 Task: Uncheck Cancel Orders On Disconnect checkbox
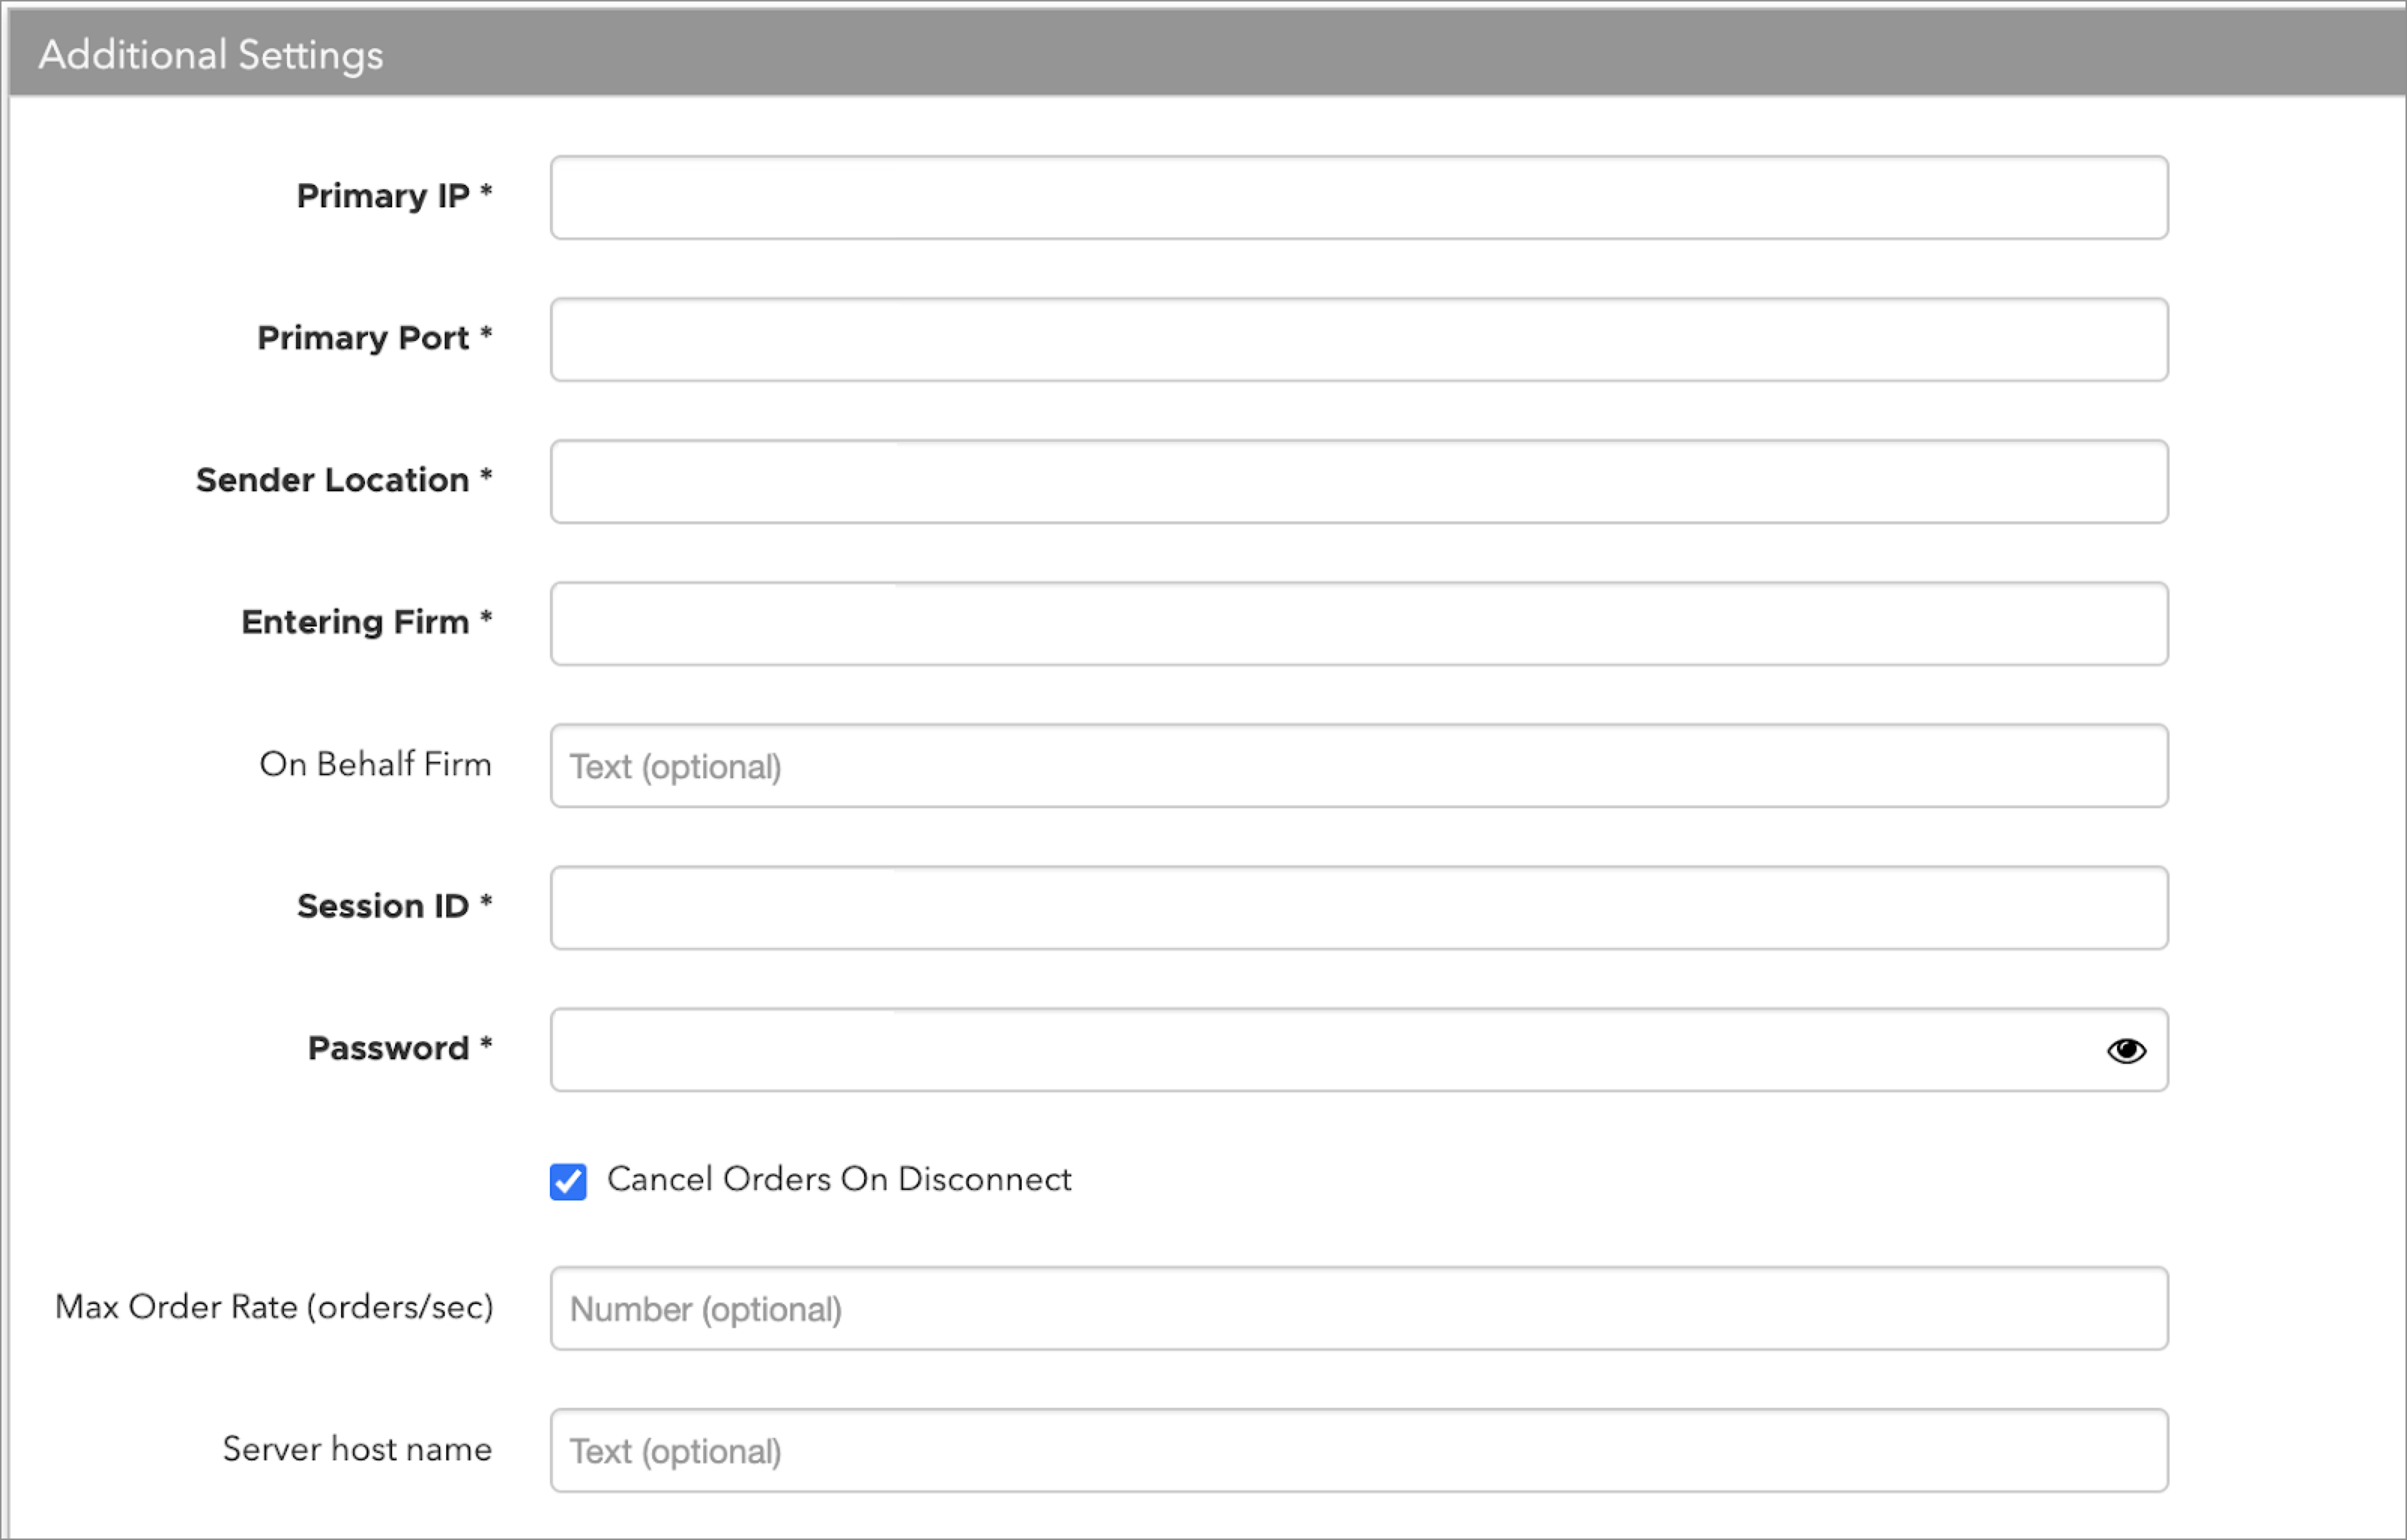pos(568,1181)
